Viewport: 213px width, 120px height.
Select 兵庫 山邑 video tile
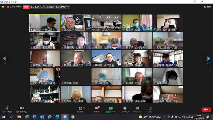coord(168,76)
